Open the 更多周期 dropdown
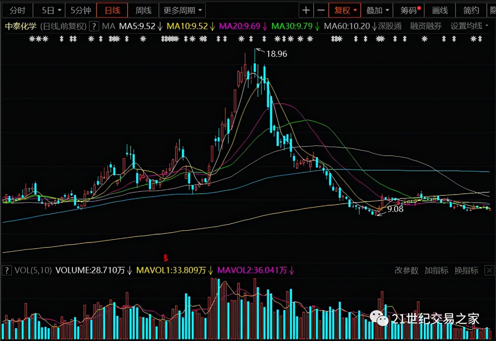Image resolution: width=496 pixels, height=341 pixels. coord(182,10)
